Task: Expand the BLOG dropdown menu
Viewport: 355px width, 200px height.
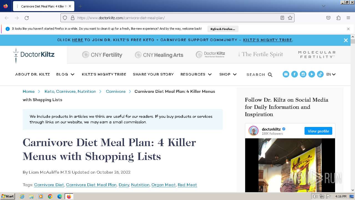Action: click(x=65, y=74)
